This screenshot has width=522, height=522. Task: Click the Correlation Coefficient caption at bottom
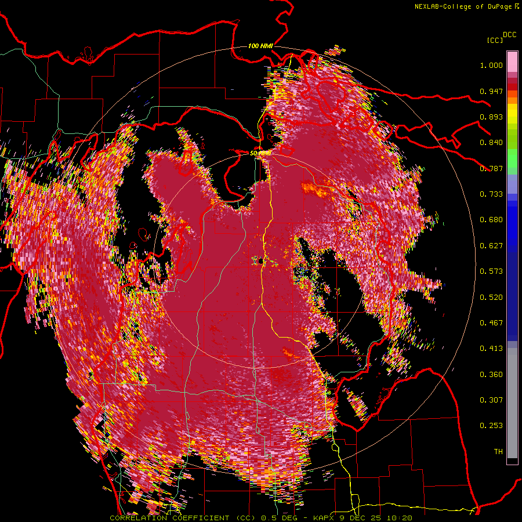coord(261,518)
